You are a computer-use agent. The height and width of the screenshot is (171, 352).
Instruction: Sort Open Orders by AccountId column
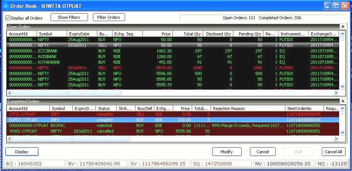coord(22,34)
